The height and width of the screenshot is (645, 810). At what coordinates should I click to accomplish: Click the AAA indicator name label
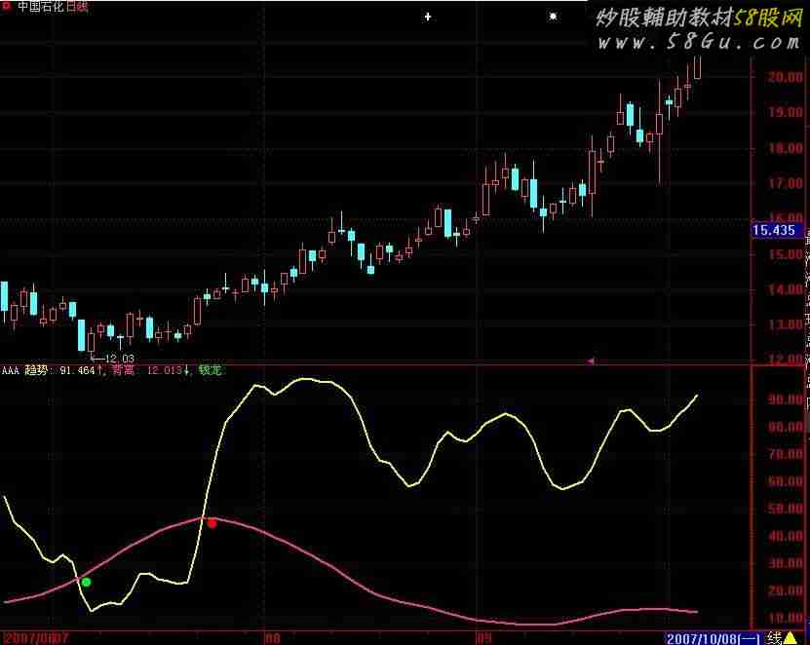click(x=11, y=370)
